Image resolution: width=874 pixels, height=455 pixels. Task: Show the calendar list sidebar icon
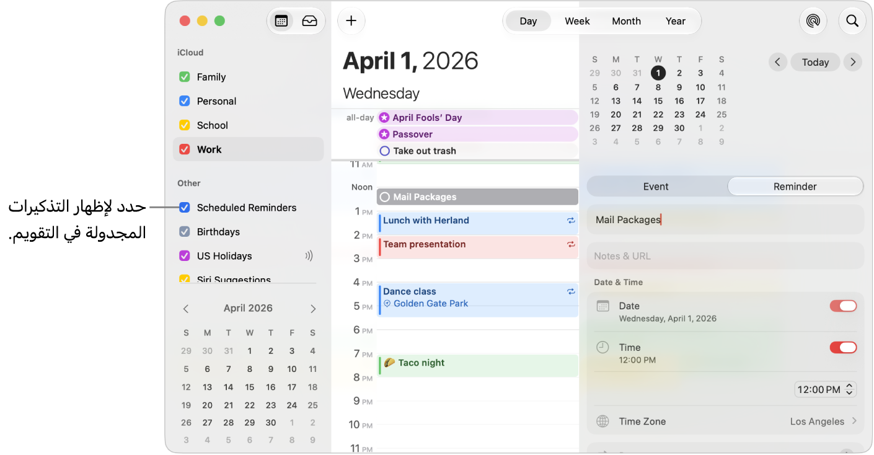coord(281,21)
